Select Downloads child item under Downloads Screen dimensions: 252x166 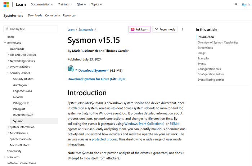[17, 49]
